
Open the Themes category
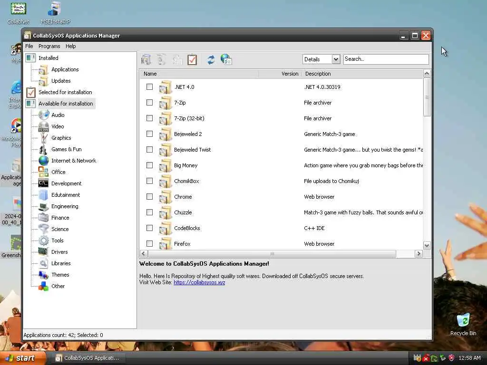coord(60,275)
